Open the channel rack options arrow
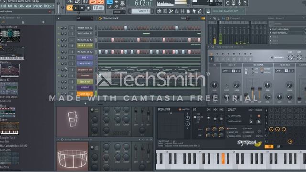Screen dimensions: 306x172 (x=58, y=18)
